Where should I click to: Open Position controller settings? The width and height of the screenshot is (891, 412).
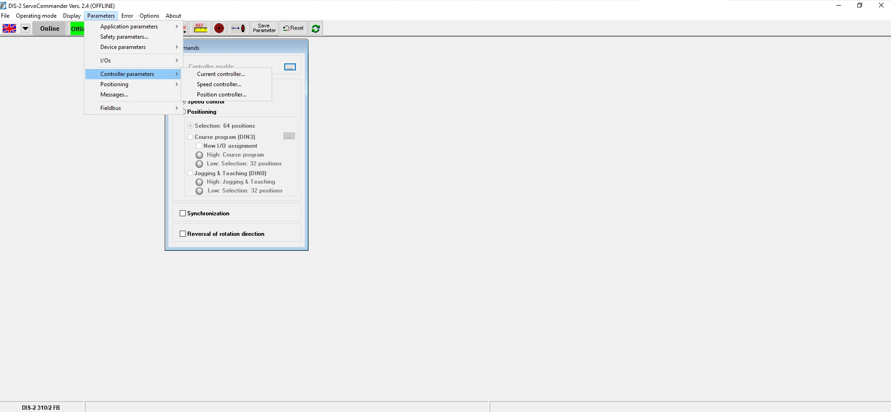(226, 95)
